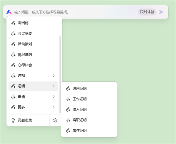Expand the 通知 submenu arrow

coord(53,76)
